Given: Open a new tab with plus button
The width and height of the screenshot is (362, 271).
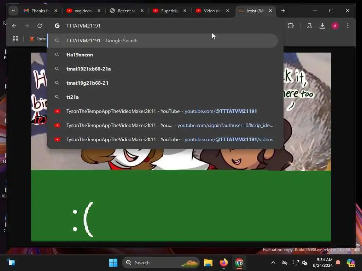Looking at the screenshot, I should (x=283, y=11).
